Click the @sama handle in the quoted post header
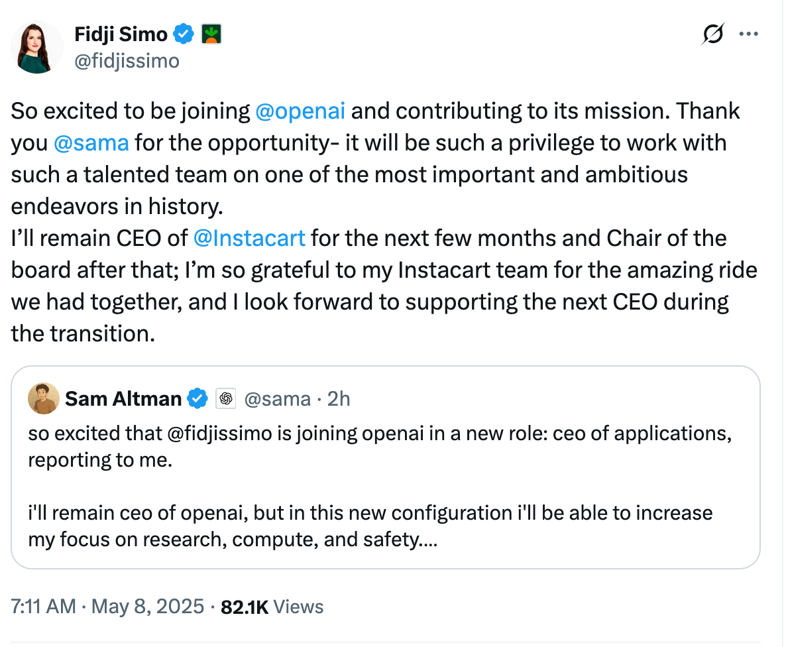This screenshot has height=647, width=786. (x=278, y=398)
